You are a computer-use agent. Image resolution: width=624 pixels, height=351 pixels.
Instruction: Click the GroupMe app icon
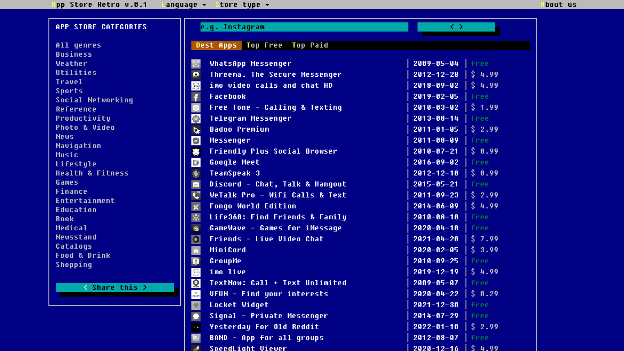click(x=196, y=261)
